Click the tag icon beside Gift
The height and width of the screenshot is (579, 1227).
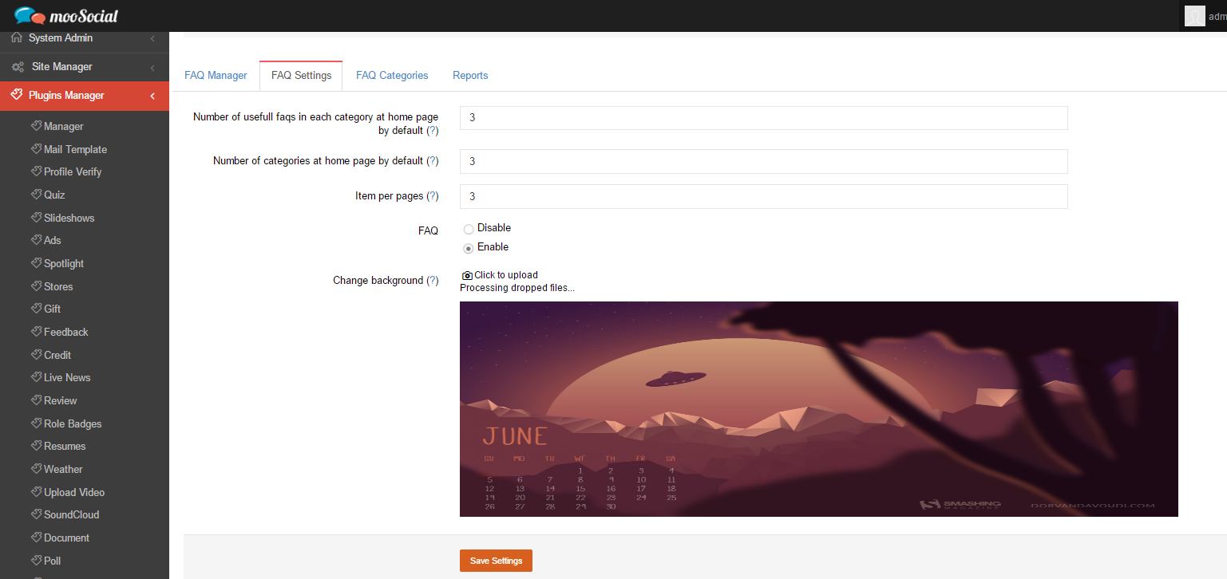[x=36, y=309]
